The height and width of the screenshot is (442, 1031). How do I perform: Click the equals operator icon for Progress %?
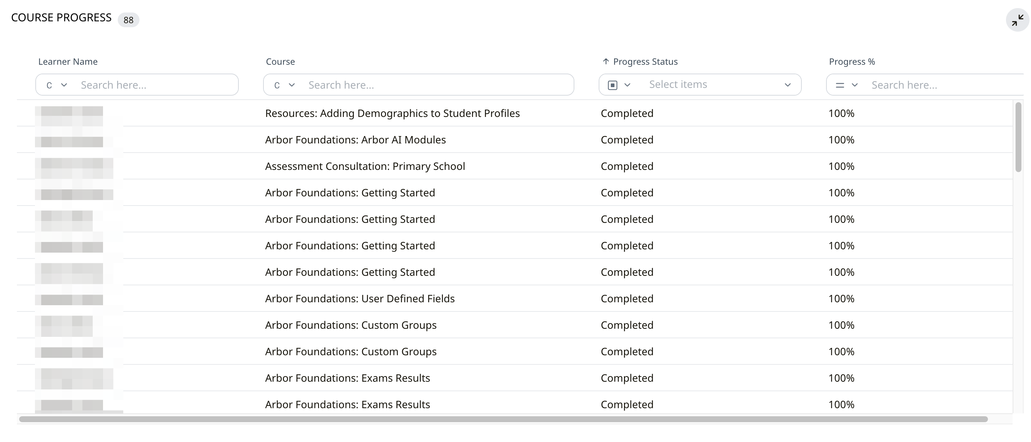point(840,85)
